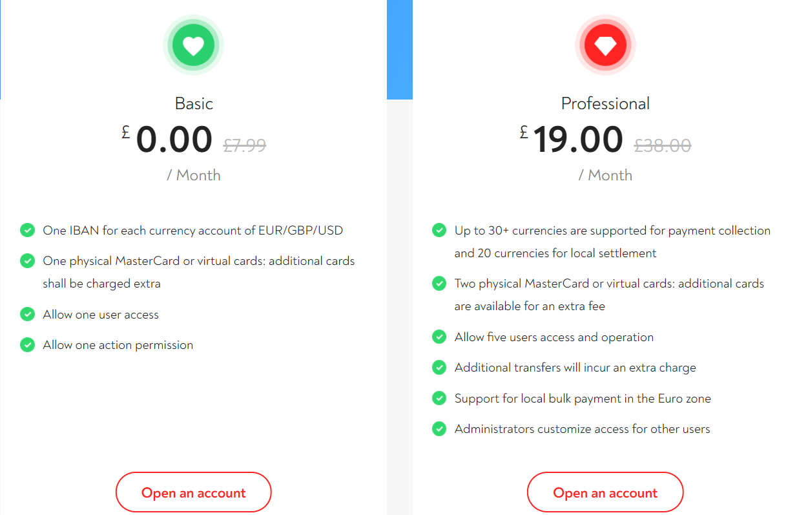Click checkmark beside Allow five users access
797x515 pixels.
coord(439,337)
